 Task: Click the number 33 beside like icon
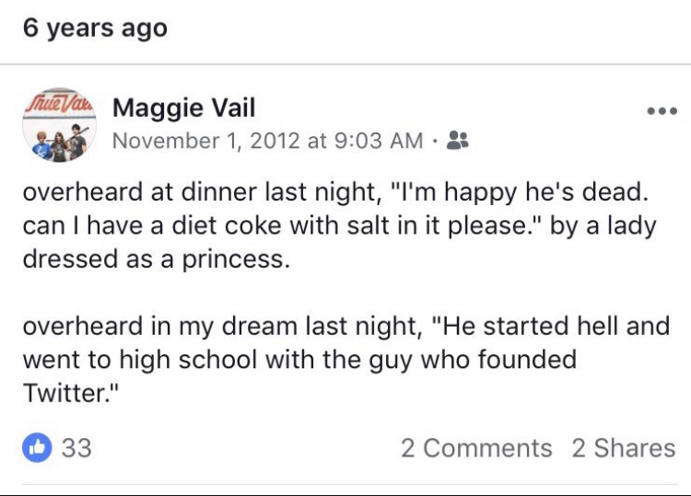pyautogui.click(x=76, y=448)
